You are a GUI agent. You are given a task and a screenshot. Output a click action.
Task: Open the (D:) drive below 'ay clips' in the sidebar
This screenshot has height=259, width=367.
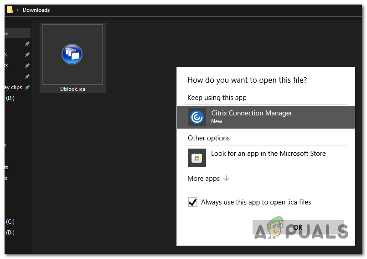pos(10,98)
